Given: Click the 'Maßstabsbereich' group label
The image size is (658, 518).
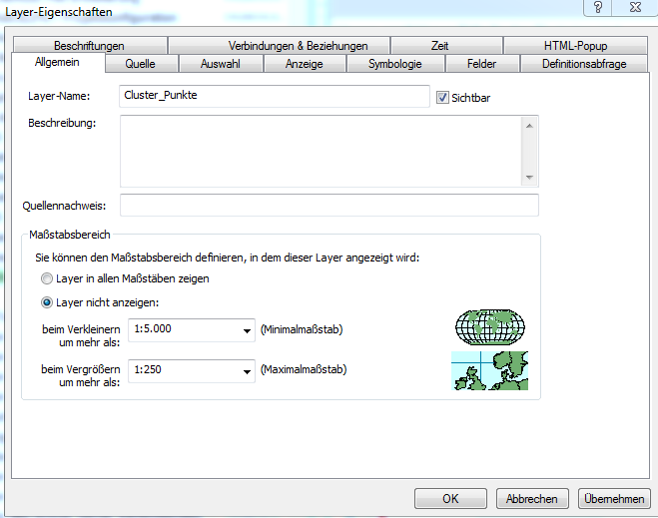Looking at the screenshot, I should (70, 235).
